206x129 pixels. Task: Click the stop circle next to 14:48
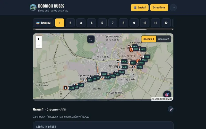tap(98, 74)
